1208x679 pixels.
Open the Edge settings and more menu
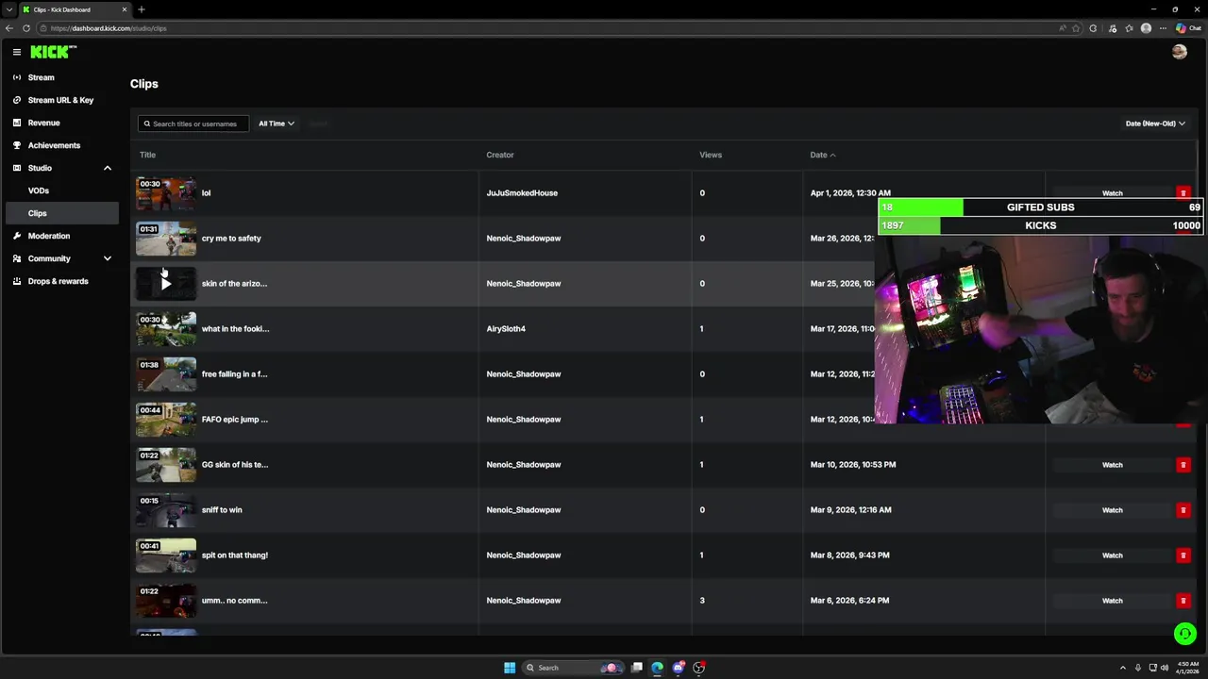pyautogui.click(x=1163, y=28)
